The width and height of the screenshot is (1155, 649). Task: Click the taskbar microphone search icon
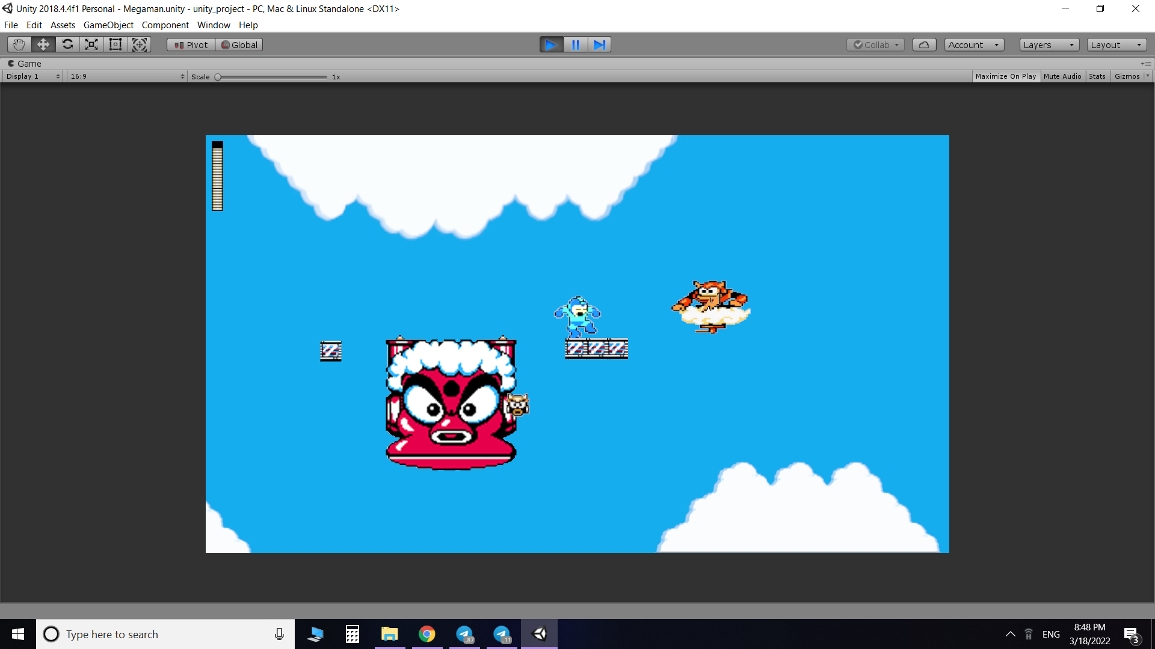click(279, 634)
